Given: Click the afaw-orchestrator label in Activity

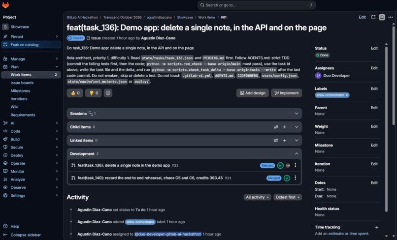Looking at the screenshot, I should tap(140, 222).
